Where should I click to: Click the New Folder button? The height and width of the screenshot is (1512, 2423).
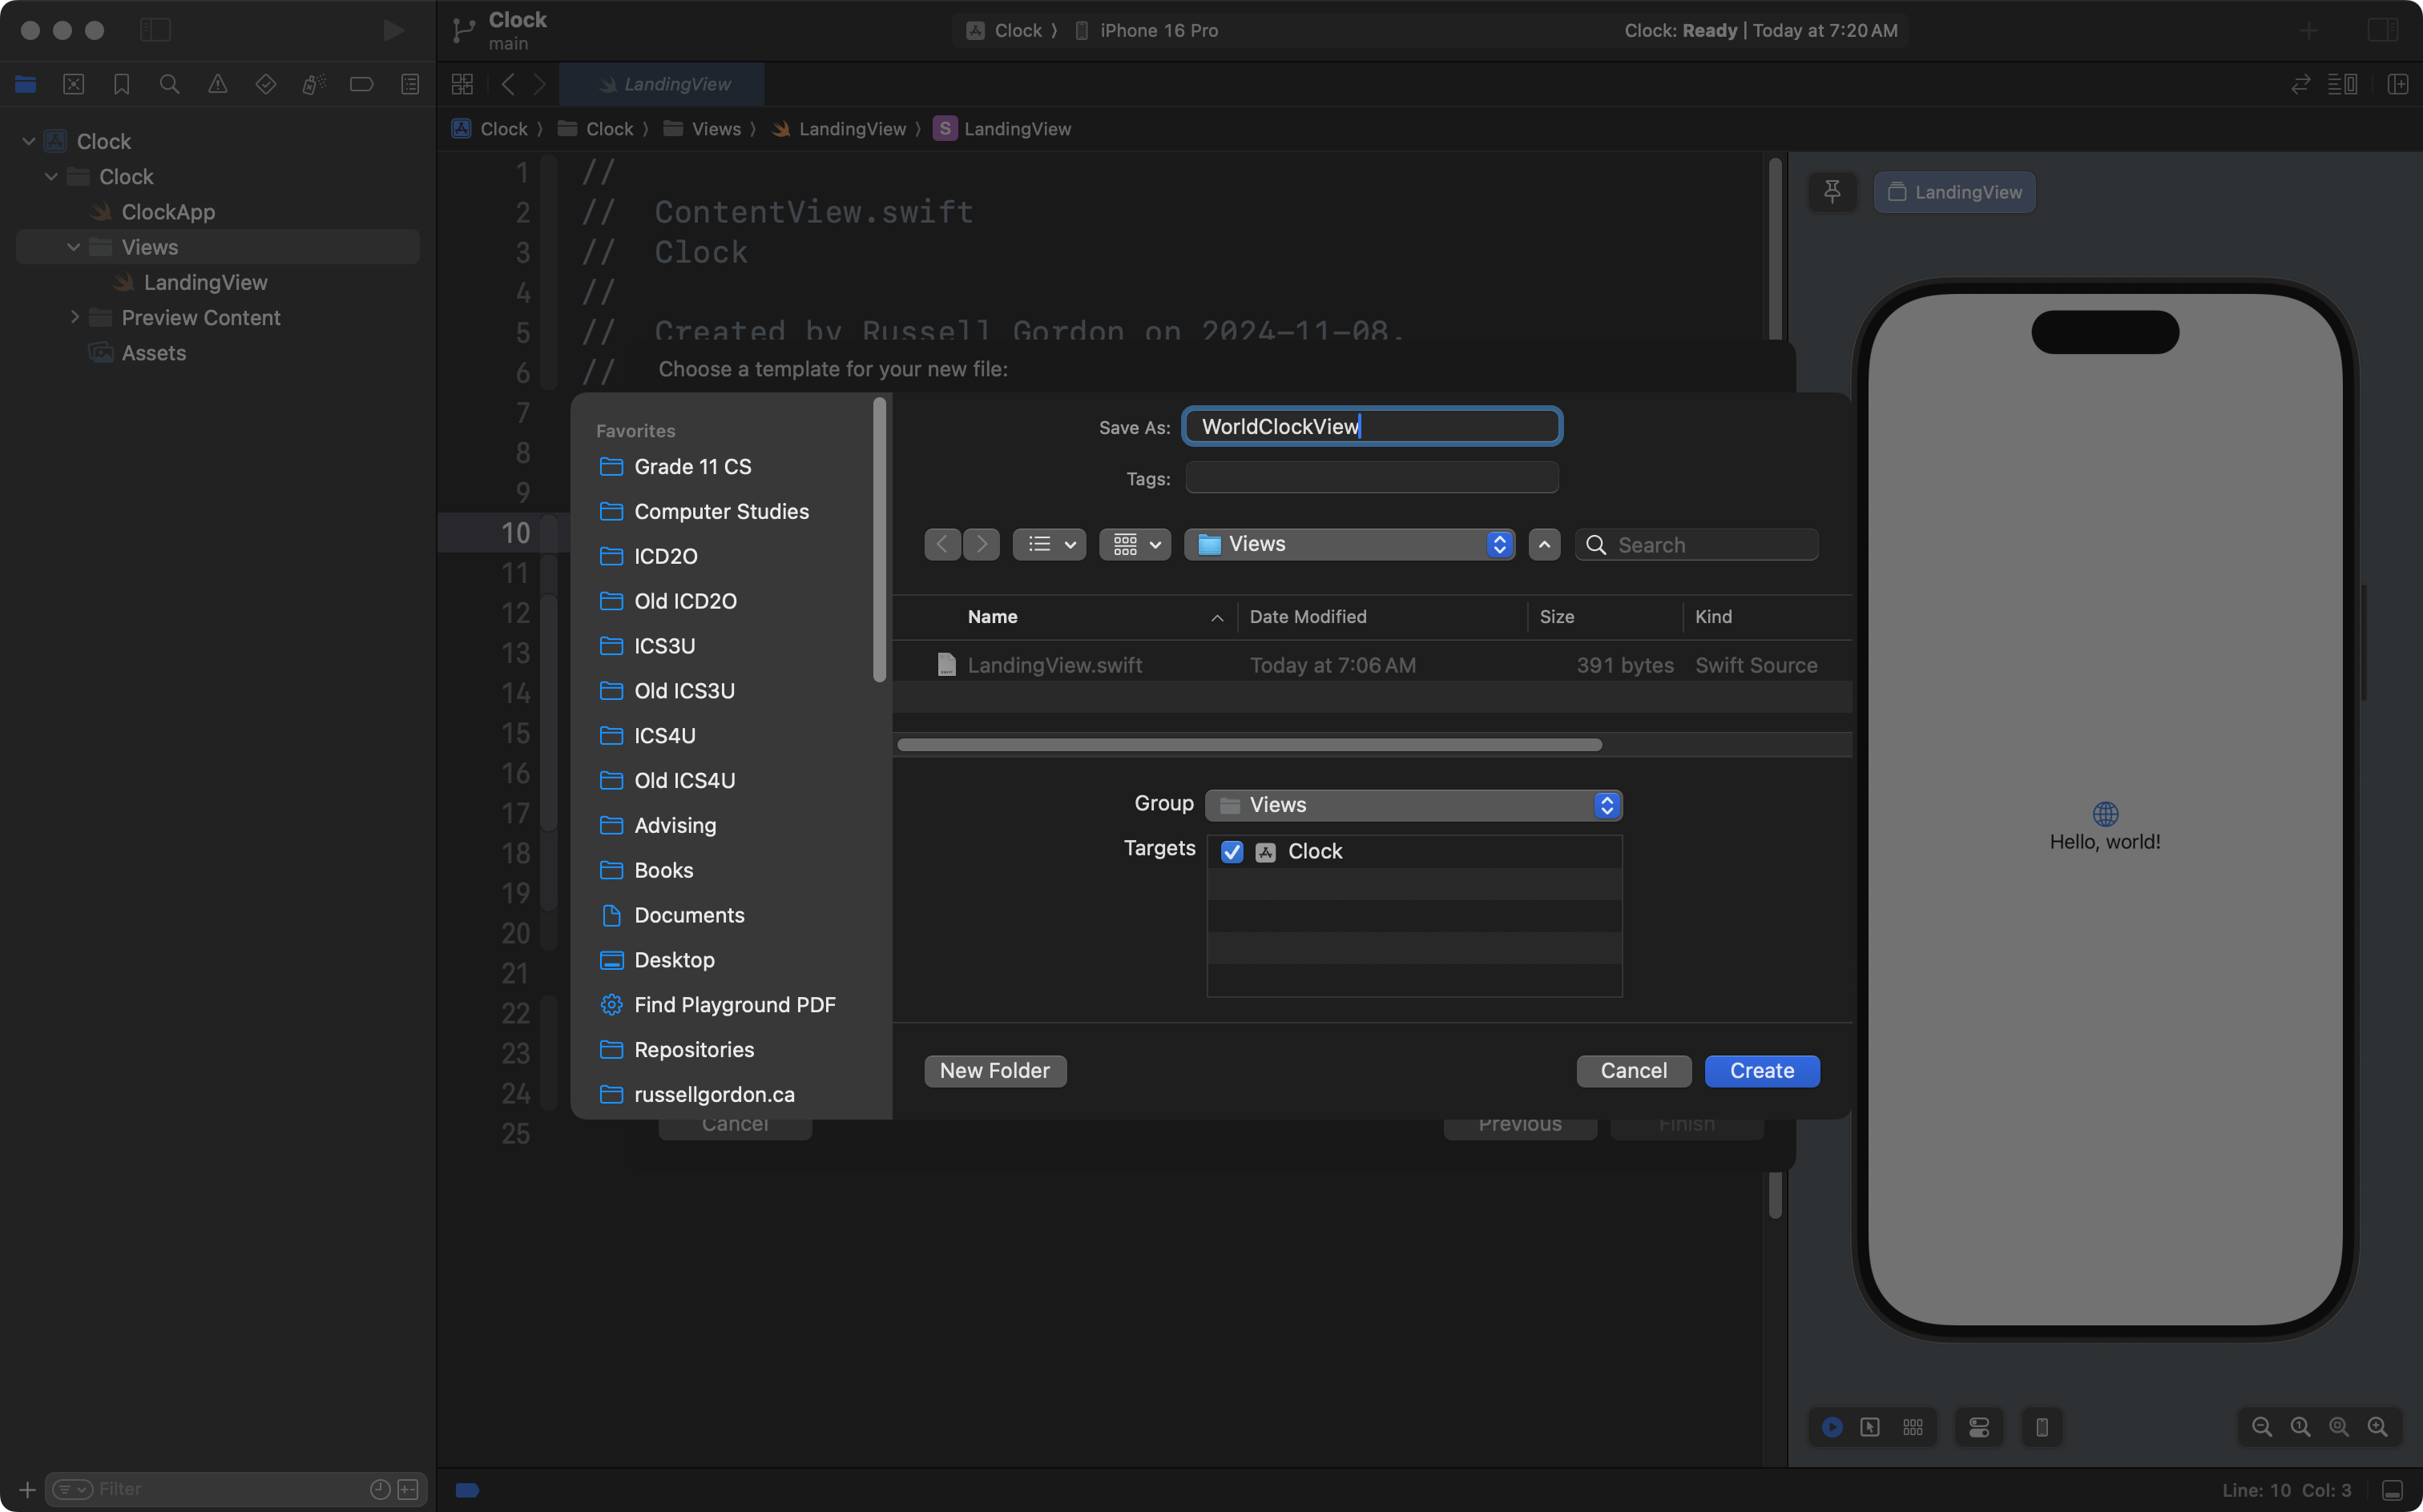[994, 1070]
